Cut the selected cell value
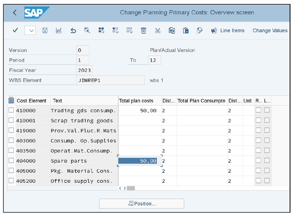 click(158, 30)
